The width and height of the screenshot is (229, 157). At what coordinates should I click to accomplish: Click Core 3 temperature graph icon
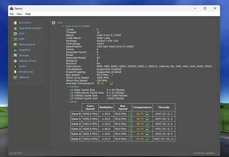(x=147, y=129)
